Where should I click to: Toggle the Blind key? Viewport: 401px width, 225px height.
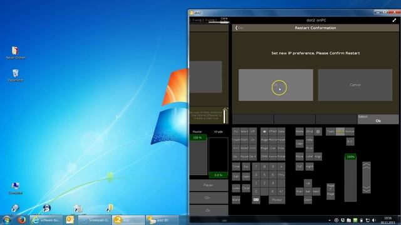pyautogui.click(x=310, y=132)
